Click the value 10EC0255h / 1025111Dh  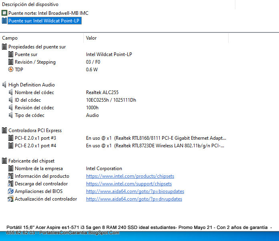[x=111, y=100]
